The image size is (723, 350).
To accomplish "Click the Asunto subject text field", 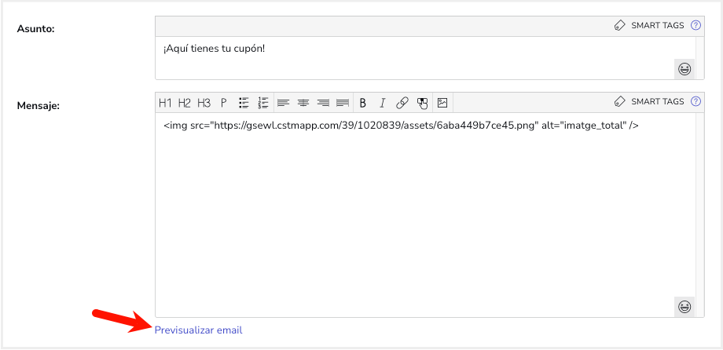I will [x=424, y=58].
